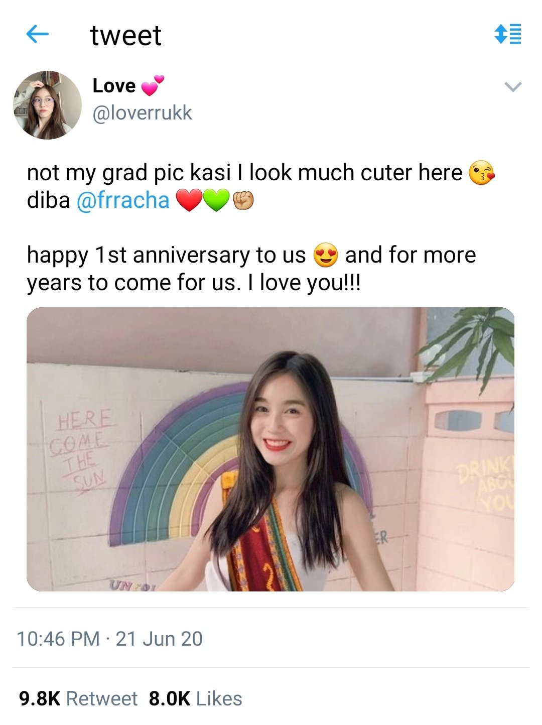Open the reply sorting icon at top right
The height and width of the screenshot is (725, 542).
pos(508,35)
